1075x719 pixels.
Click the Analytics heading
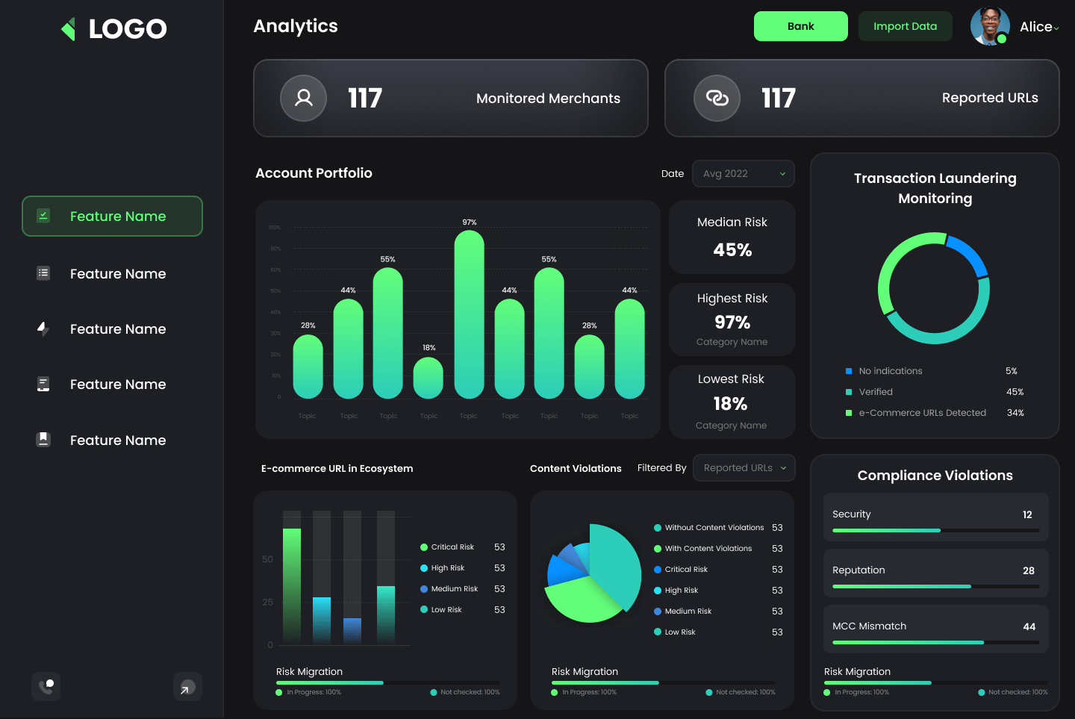point(295,25)
